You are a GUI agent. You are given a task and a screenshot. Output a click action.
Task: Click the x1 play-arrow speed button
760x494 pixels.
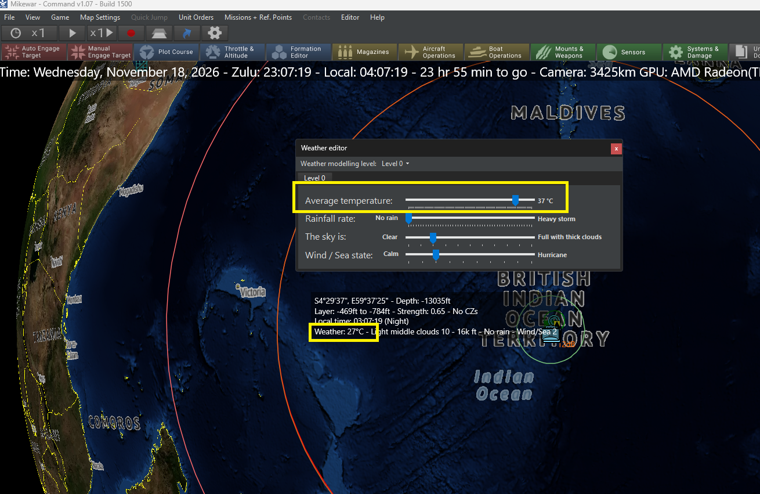102,33
